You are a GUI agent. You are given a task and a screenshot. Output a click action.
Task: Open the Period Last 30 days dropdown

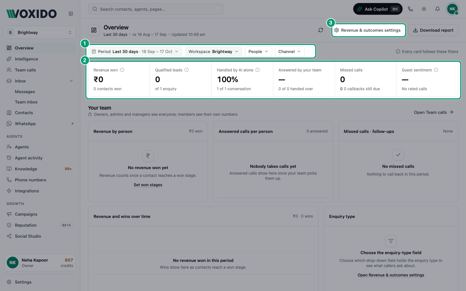point(135,51)
